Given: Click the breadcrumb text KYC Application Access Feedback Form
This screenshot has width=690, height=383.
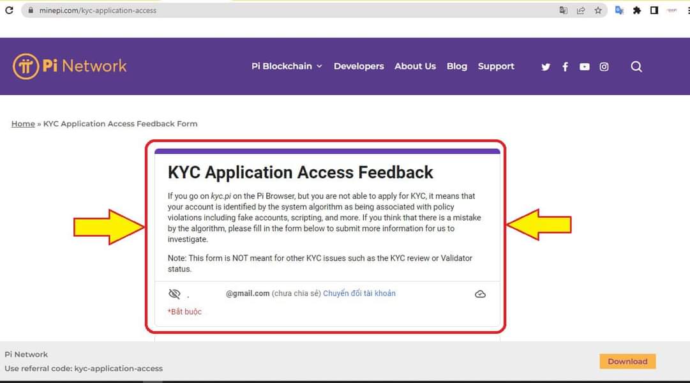Looking at the screenshot, I should pyautogui.click(x=120, y=124).
